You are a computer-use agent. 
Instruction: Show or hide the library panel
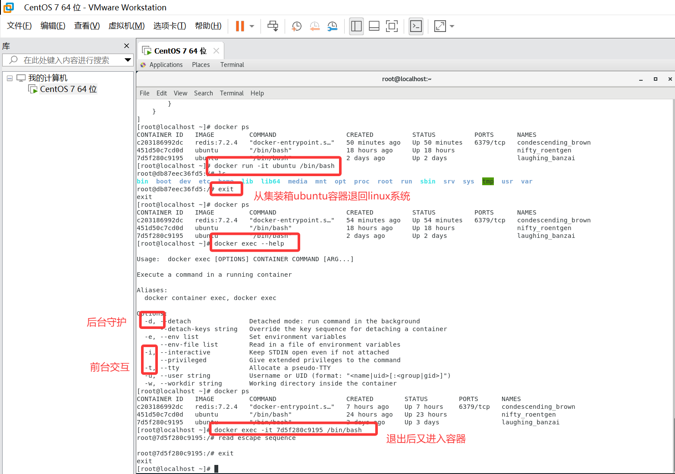(356, 26)
